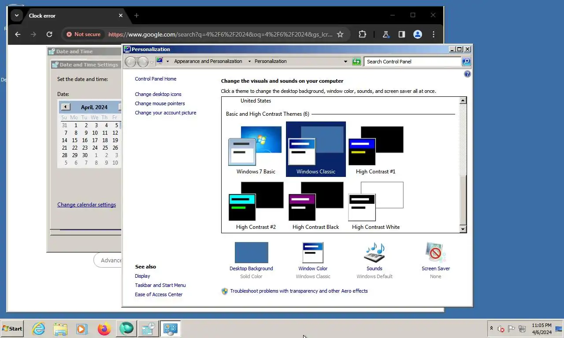Focus the Search Control Panel field
Screen dimensions: 564x338
(x=413, y=62)
